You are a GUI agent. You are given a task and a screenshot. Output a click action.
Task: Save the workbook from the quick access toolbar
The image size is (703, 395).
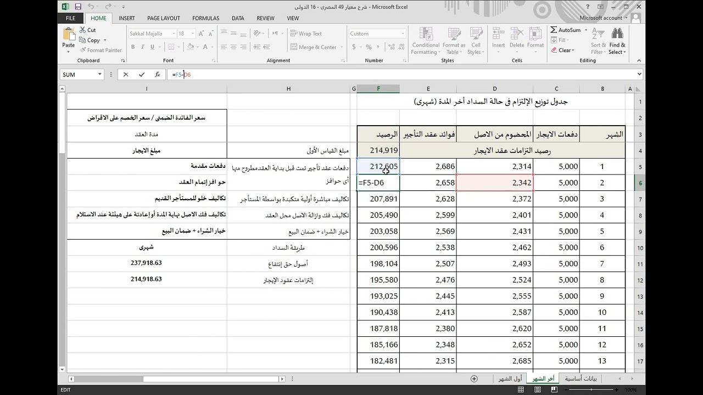tap(78, 7)
